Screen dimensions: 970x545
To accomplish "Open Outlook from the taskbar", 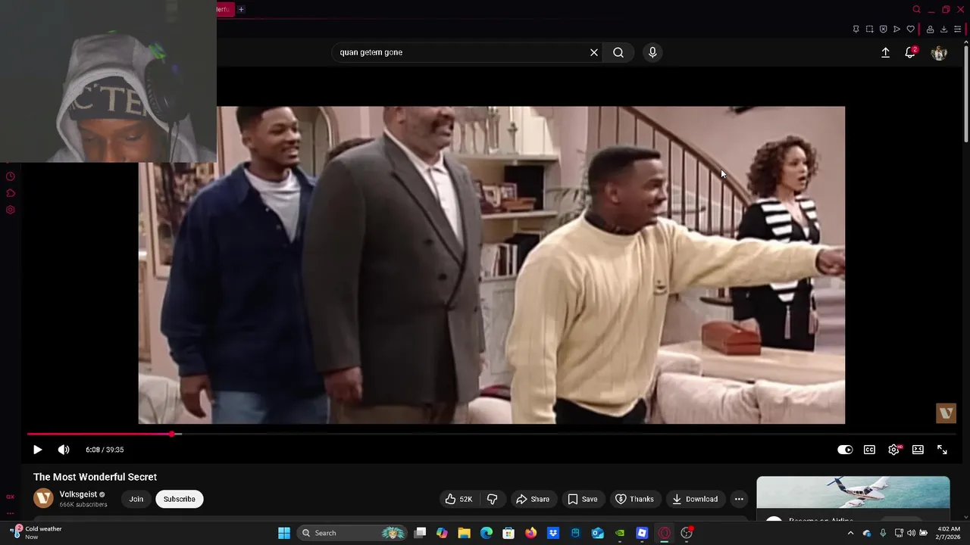I will pyautogui.click(x=597, y=533).
